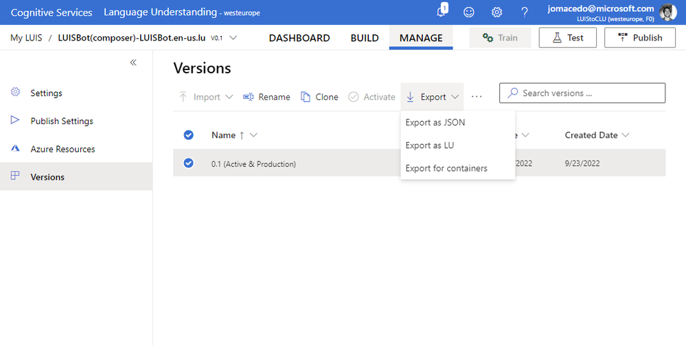Screen dimensions: 686x345
Task: Collapse the sidebar with double chevron
Action: point(133,62)
